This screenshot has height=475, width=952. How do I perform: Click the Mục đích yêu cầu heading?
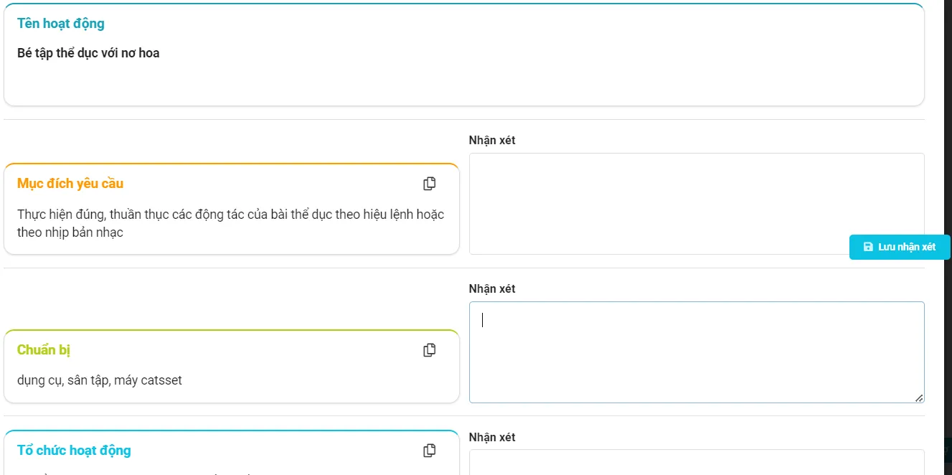pyautogui.click(x=70, y=184)
